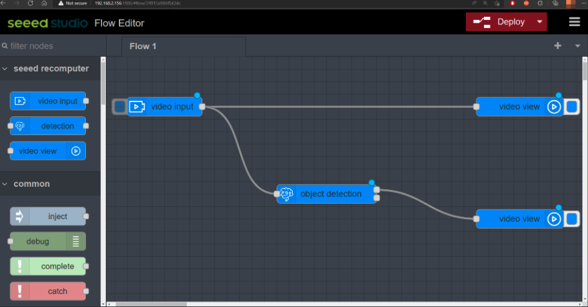Toggle the top video view node button
The image size is (588, 307).
pyautogui.click(x=572, y=107)
